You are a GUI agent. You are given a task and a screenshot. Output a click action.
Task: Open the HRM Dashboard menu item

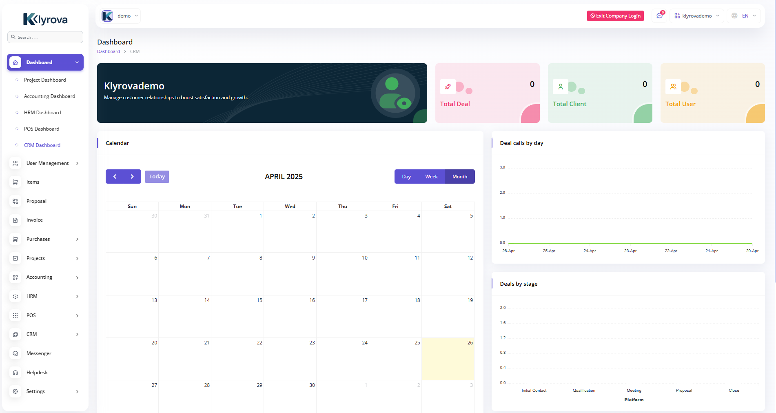42,113
